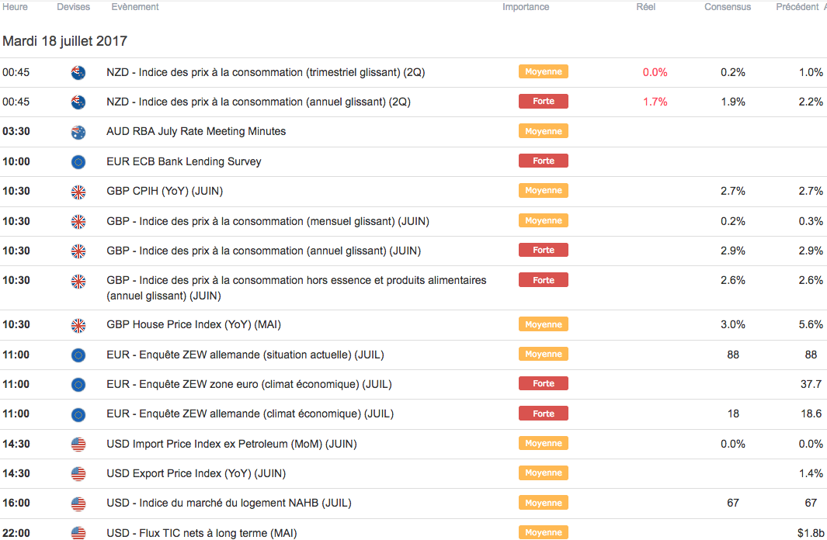Click the red 1.7% actual value for NZD annual CPI
The image size is (827, 540).
pos(655,102)
